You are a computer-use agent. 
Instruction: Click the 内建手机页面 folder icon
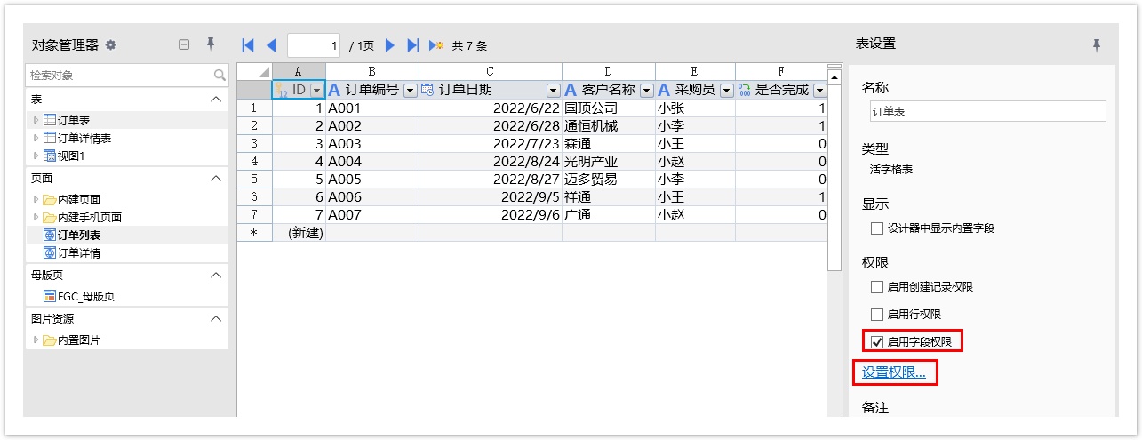pos(50,217)
